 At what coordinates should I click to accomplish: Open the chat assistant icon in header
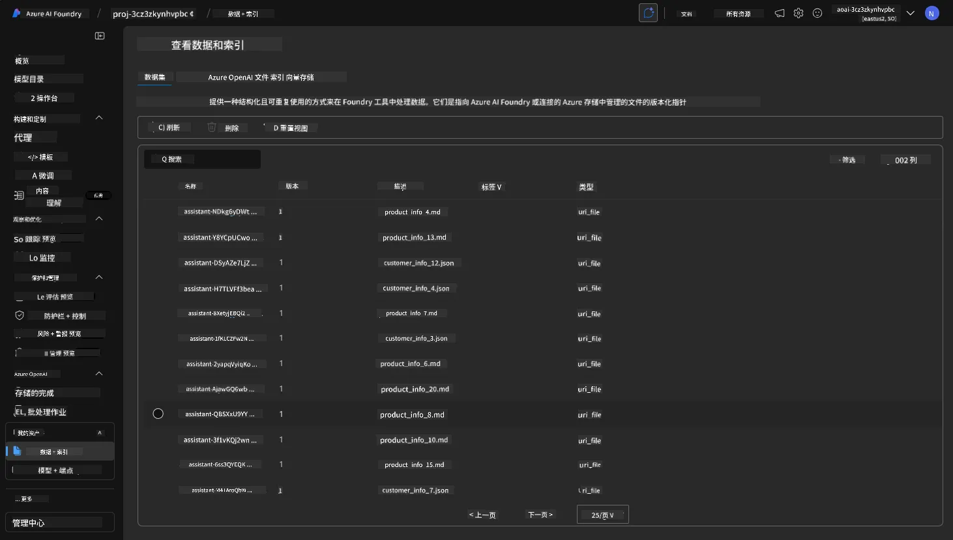point(648,13)
